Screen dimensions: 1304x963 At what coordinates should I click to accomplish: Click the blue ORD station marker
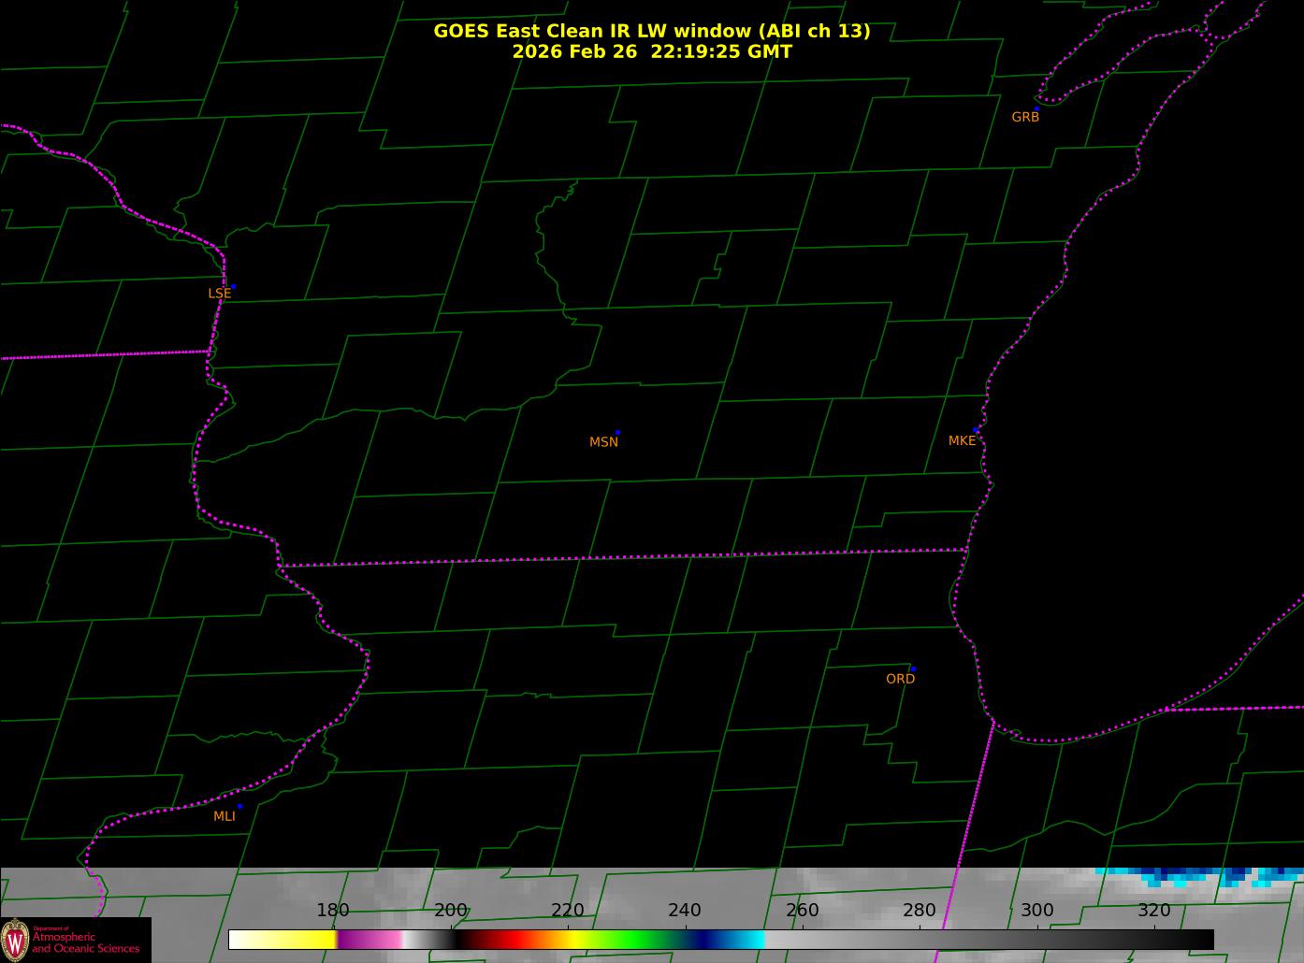(913, 669)
